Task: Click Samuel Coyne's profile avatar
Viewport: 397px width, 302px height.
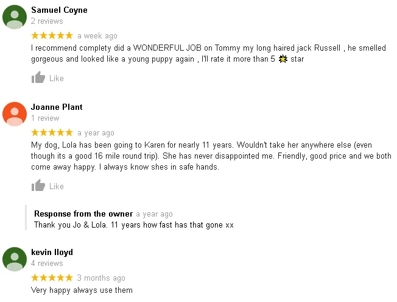Action: [15, 17]
